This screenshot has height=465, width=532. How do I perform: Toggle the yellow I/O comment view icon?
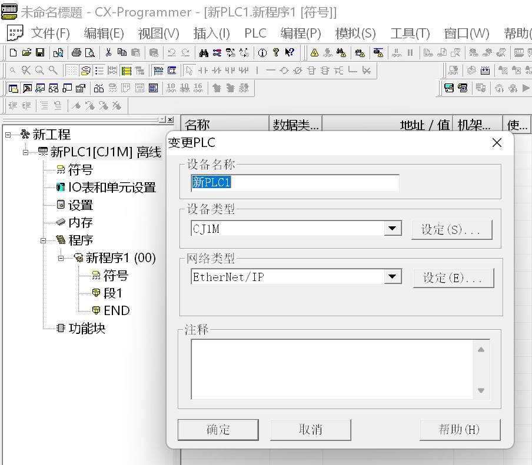point(126,71)
